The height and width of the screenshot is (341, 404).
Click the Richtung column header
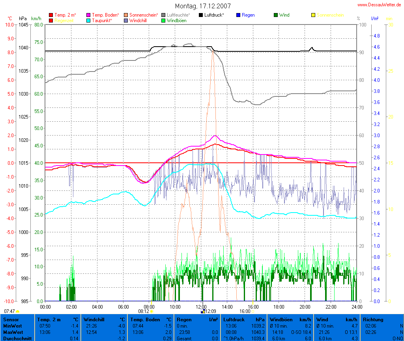[x=373, y=319]
